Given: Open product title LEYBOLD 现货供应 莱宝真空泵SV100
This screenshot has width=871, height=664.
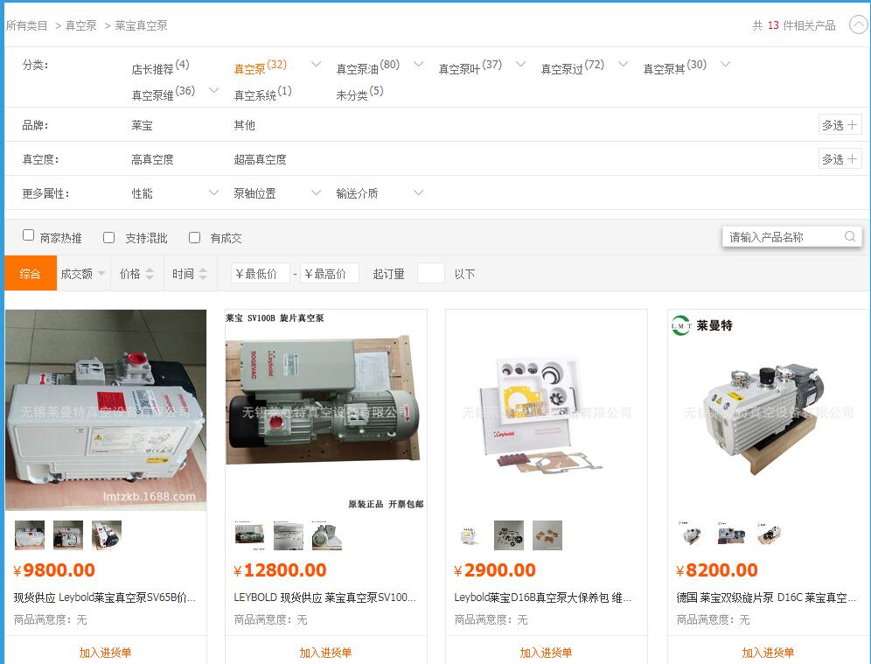Looking at the screenshot, I should tap(325, 598).
